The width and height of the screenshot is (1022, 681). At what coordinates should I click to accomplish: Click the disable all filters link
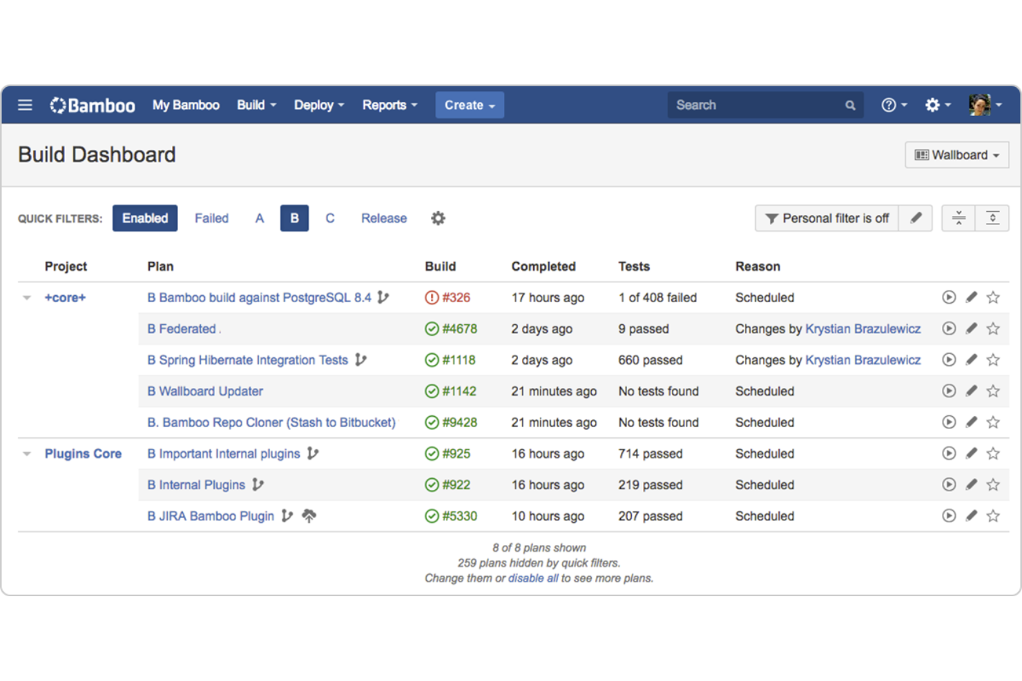533,578
